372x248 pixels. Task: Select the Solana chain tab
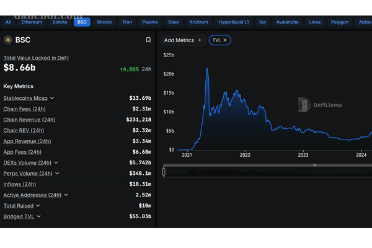[61, 22]
